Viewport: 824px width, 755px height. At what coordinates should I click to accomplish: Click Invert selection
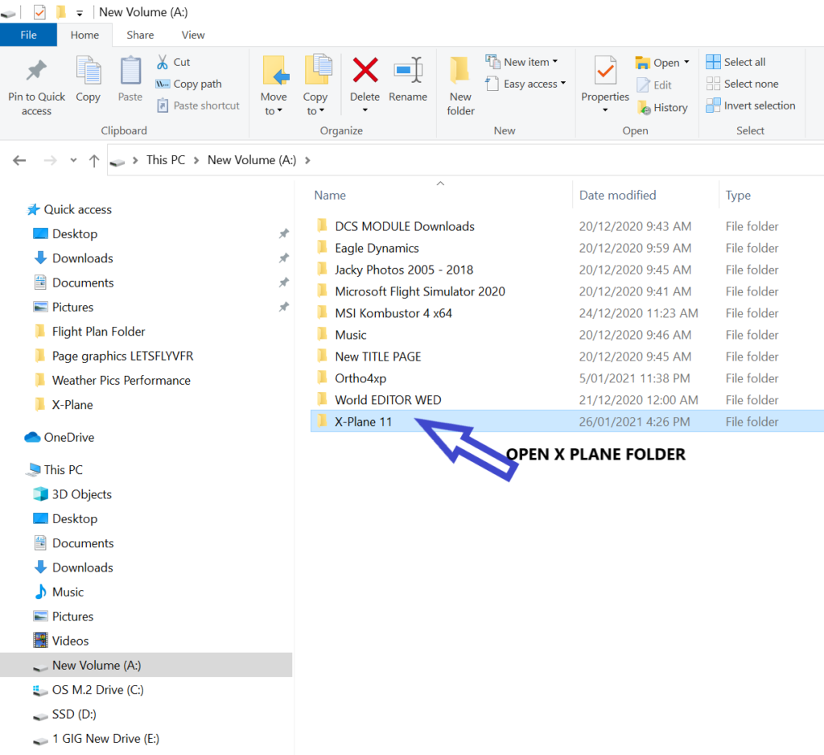coord(751,105)
